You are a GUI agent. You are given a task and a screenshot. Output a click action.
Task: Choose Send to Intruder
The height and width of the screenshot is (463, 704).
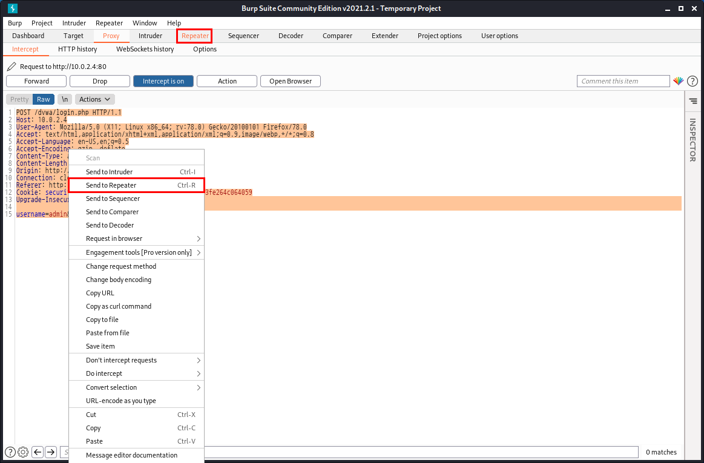point(136,172)
